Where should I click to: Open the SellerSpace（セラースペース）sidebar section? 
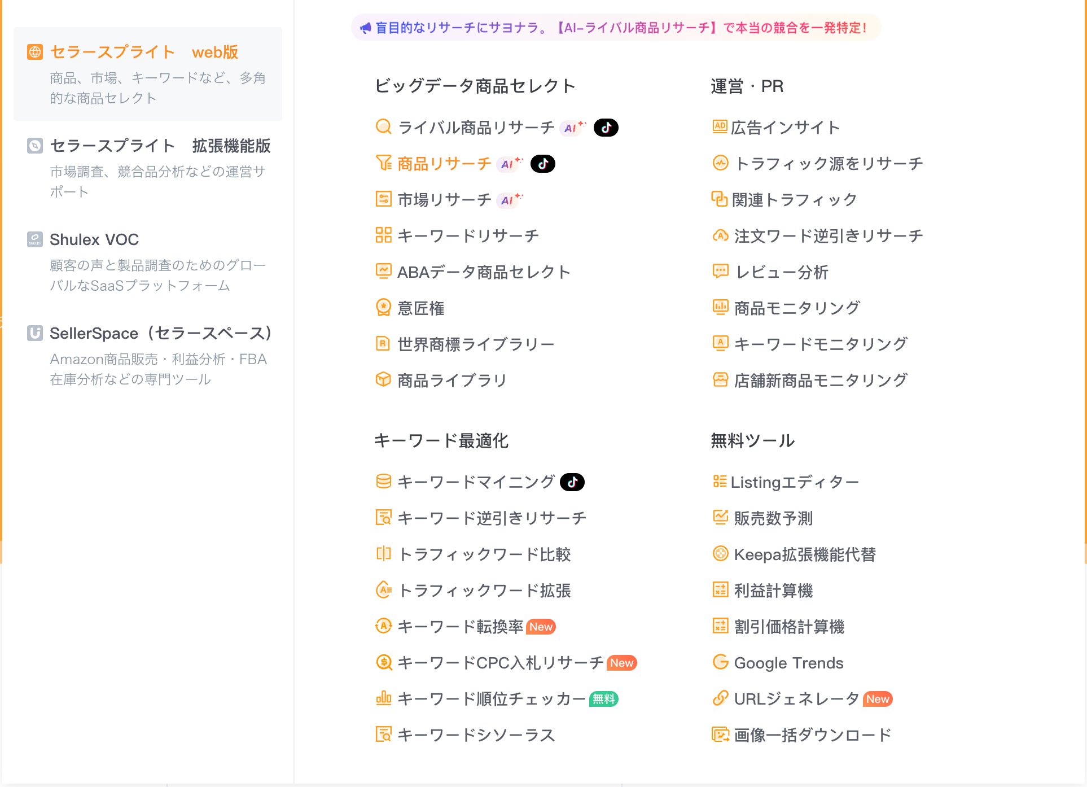[161, 333]
